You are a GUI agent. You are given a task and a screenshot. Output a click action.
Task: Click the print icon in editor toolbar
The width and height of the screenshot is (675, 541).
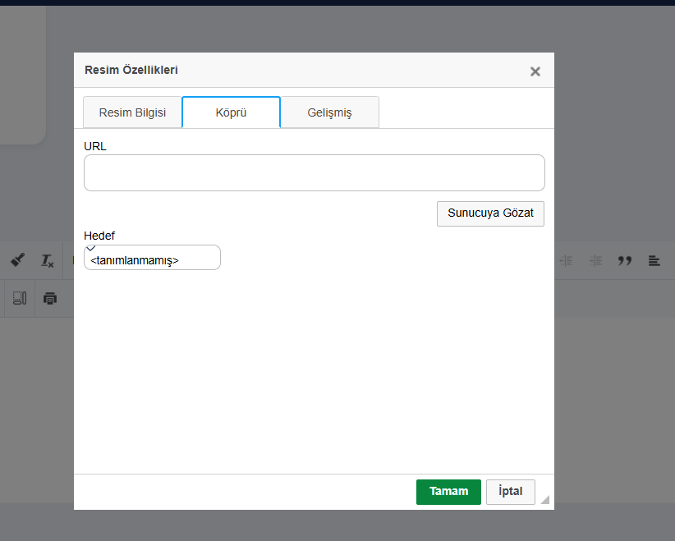pos(50,298)
